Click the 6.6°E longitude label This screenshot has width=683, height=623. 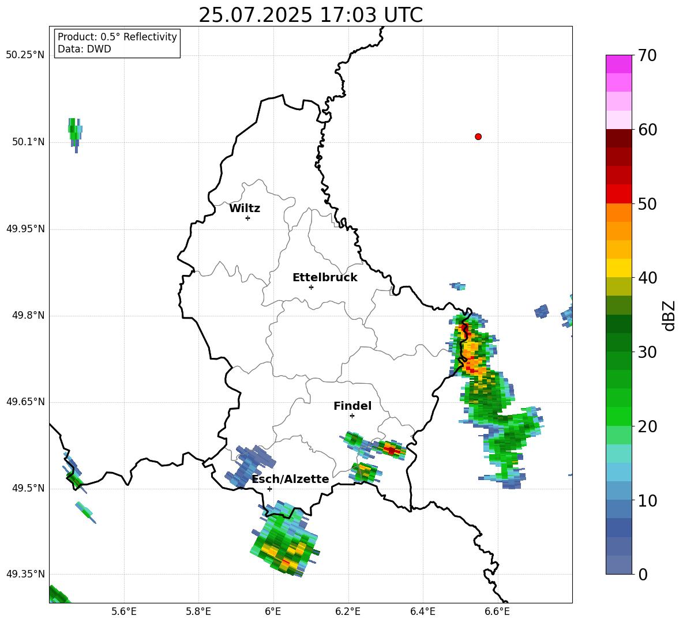tap(497, 611)
